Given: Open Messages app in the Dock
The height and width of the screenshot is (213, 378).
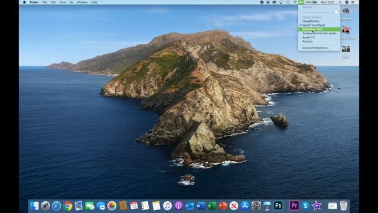Looking at the screenshot, I should coord(101,206).
